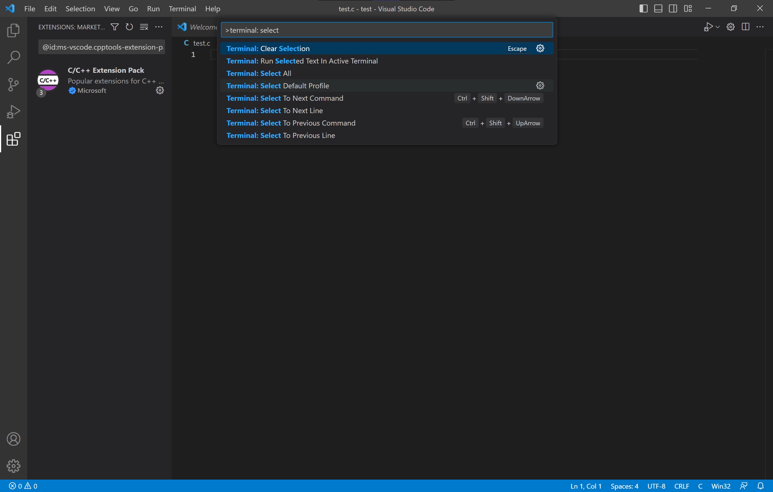Choose Terminal: Select To Previous Command

(387, 123)
